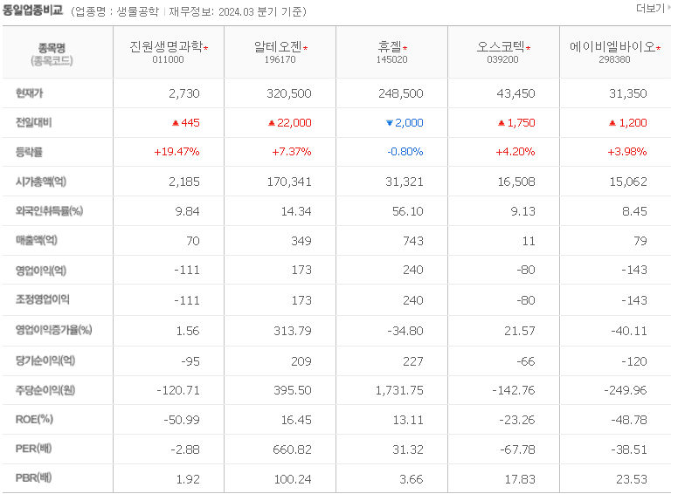Click the current price value 320,500

(289, 93)
